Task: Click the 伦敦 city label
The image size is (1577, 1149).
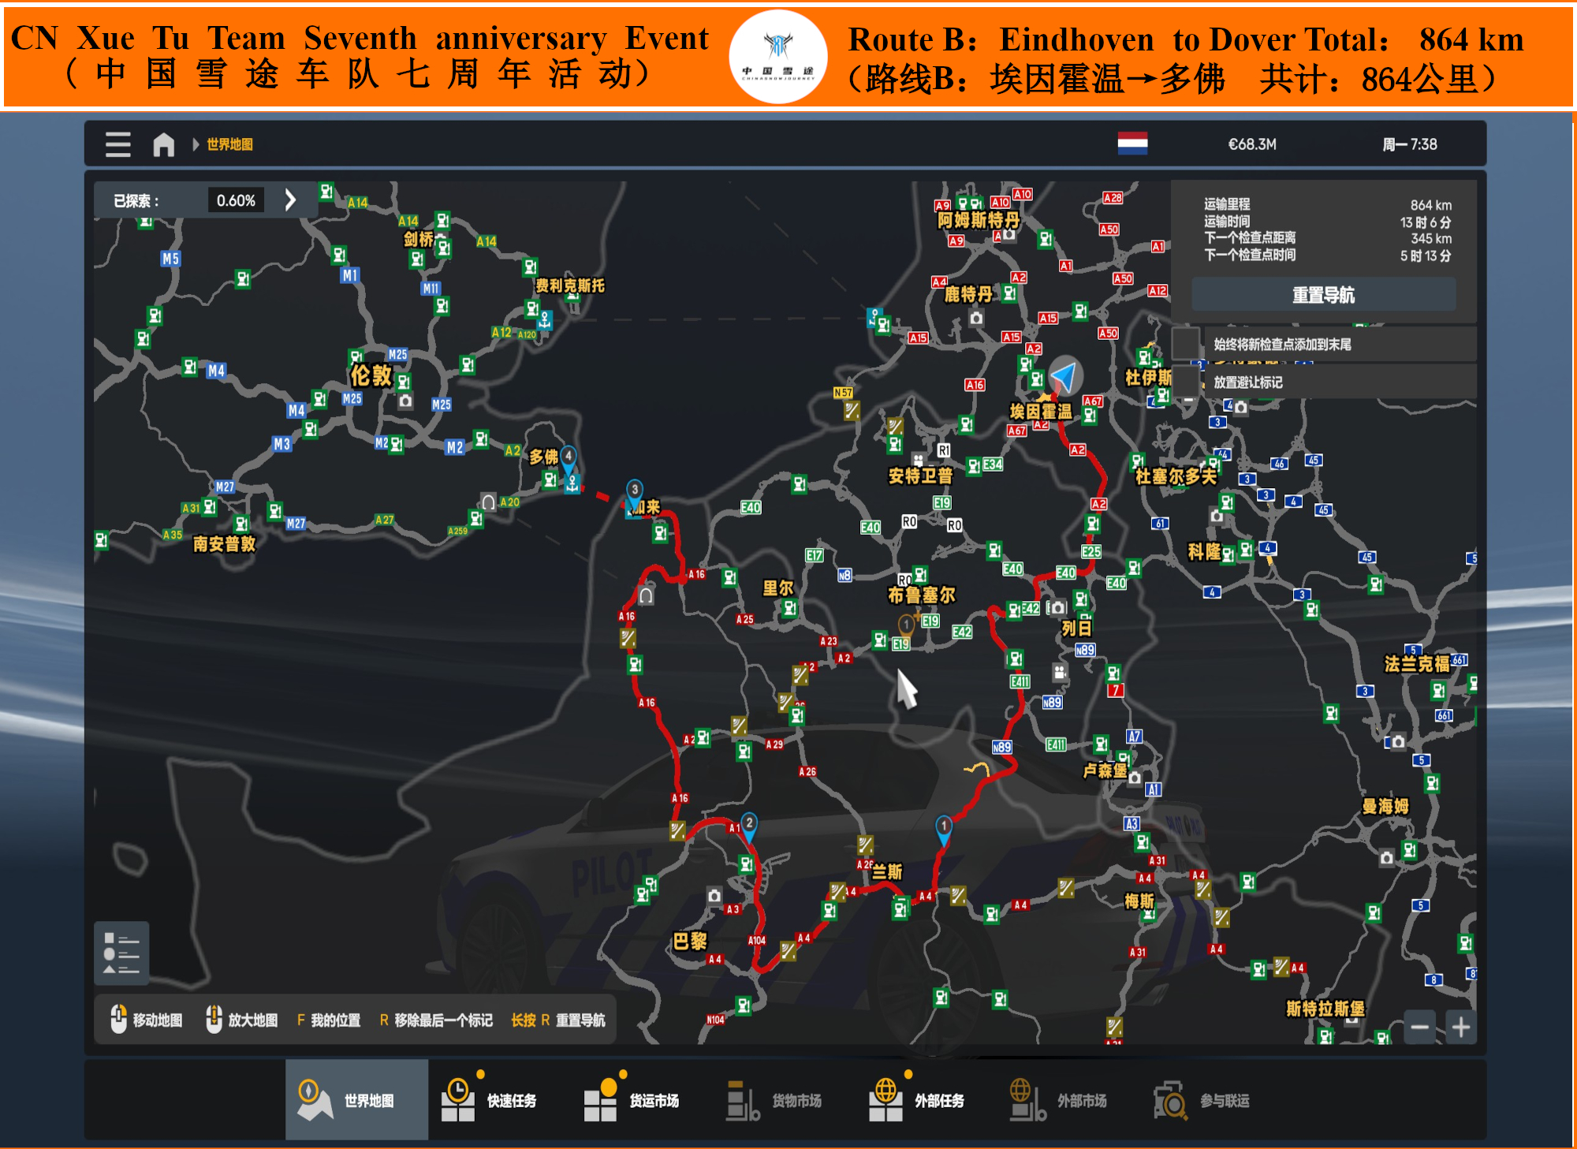Action: coord(371,375)
